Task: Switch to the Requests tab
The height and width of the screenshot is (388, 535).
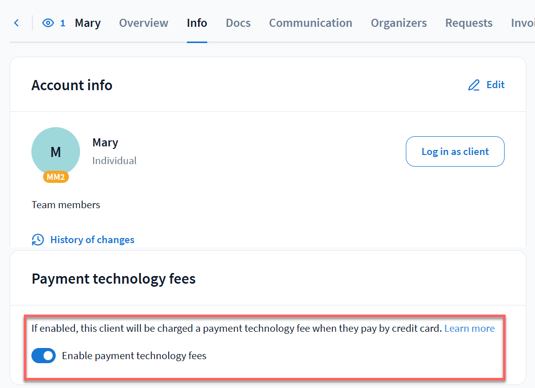Action: [469, 23]
